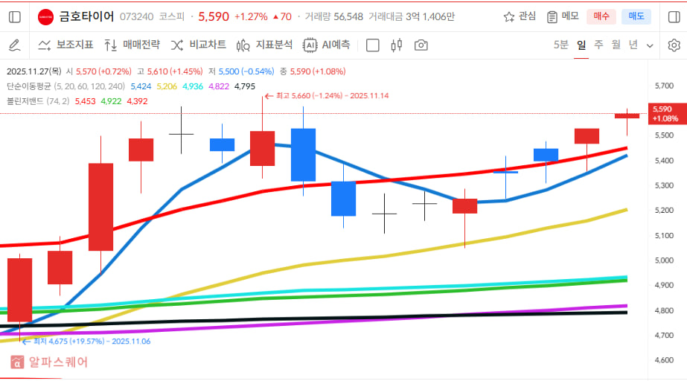This screenshot has width=687, height=381.
Task: Select the pencil drawing tool
Action: tap(14, 45)
